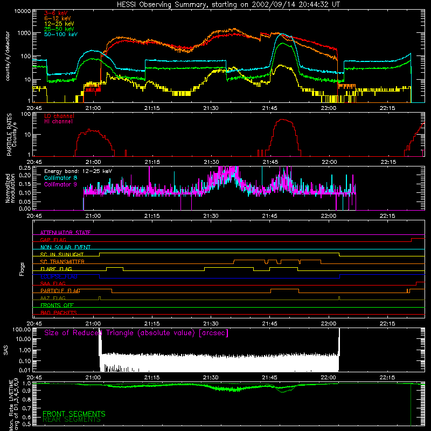Click the SAA FLAG label
The image size is (431, 431).
[53, 283]
